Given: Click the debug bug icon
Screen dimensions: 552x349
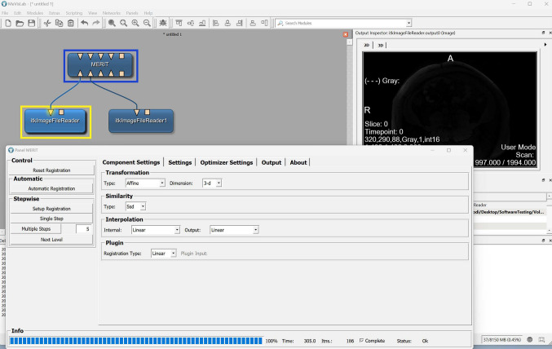Looking at the screenshot, I should [x=164, y=23].
